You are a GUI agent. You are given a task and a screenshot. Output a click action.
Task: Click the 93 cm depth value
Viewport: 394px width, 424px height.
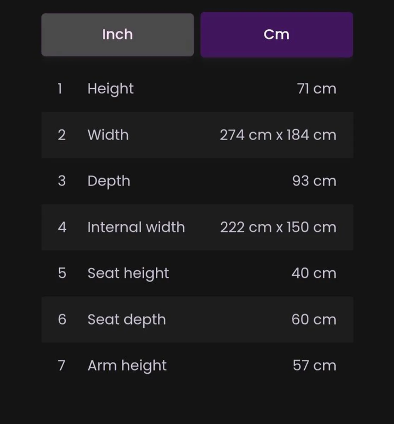[x=314, y=181]
